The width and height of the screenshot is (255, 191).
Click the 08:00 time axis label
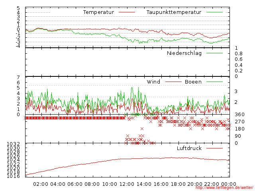pyautogui.click(x=92, y=184)
